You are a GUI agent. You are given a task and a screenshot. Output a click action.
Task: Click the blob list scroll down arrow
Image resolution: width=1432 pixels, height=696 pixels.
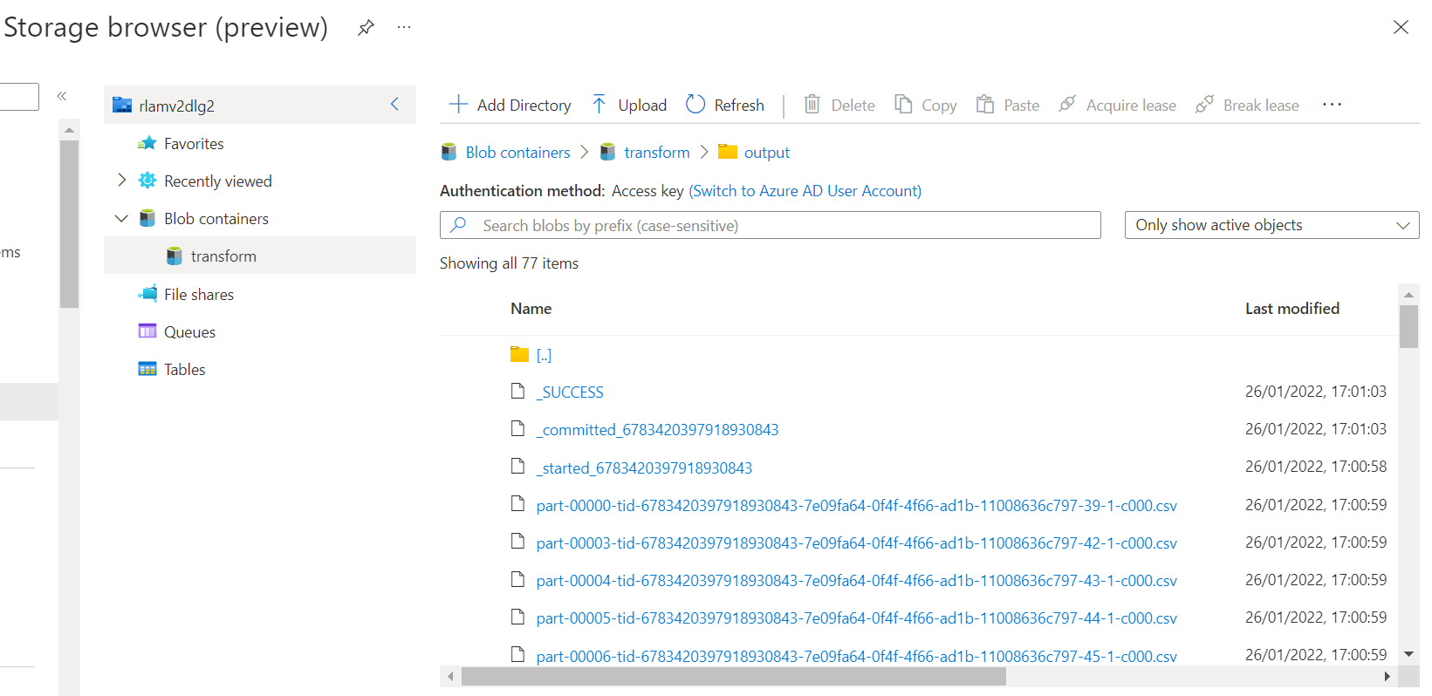pos(1408,654)
